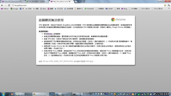
Task: Open the MBA bookmark
Action: click(x=29, y=9)
